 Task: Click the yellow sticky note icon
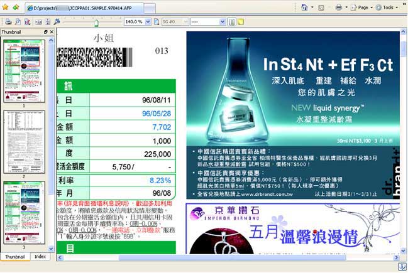(x=241, y=22)
